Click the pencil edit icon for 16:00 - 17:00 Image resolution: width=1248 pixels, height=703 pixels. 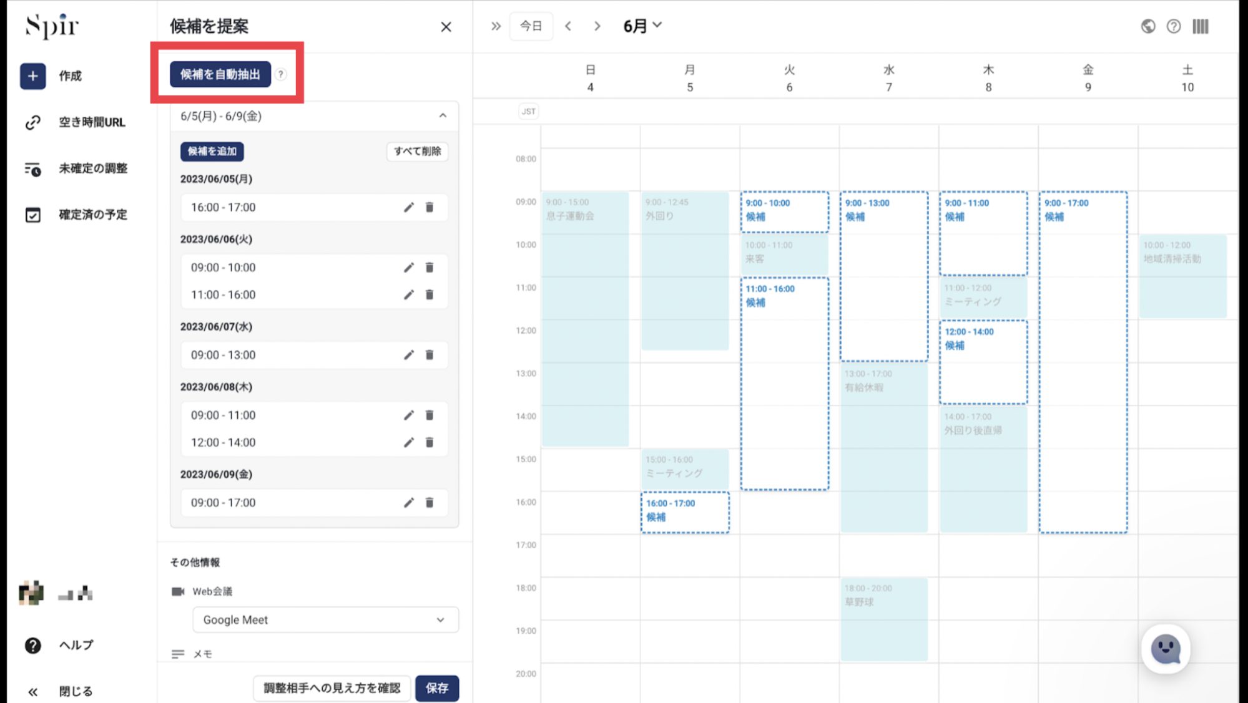(408, 207)
